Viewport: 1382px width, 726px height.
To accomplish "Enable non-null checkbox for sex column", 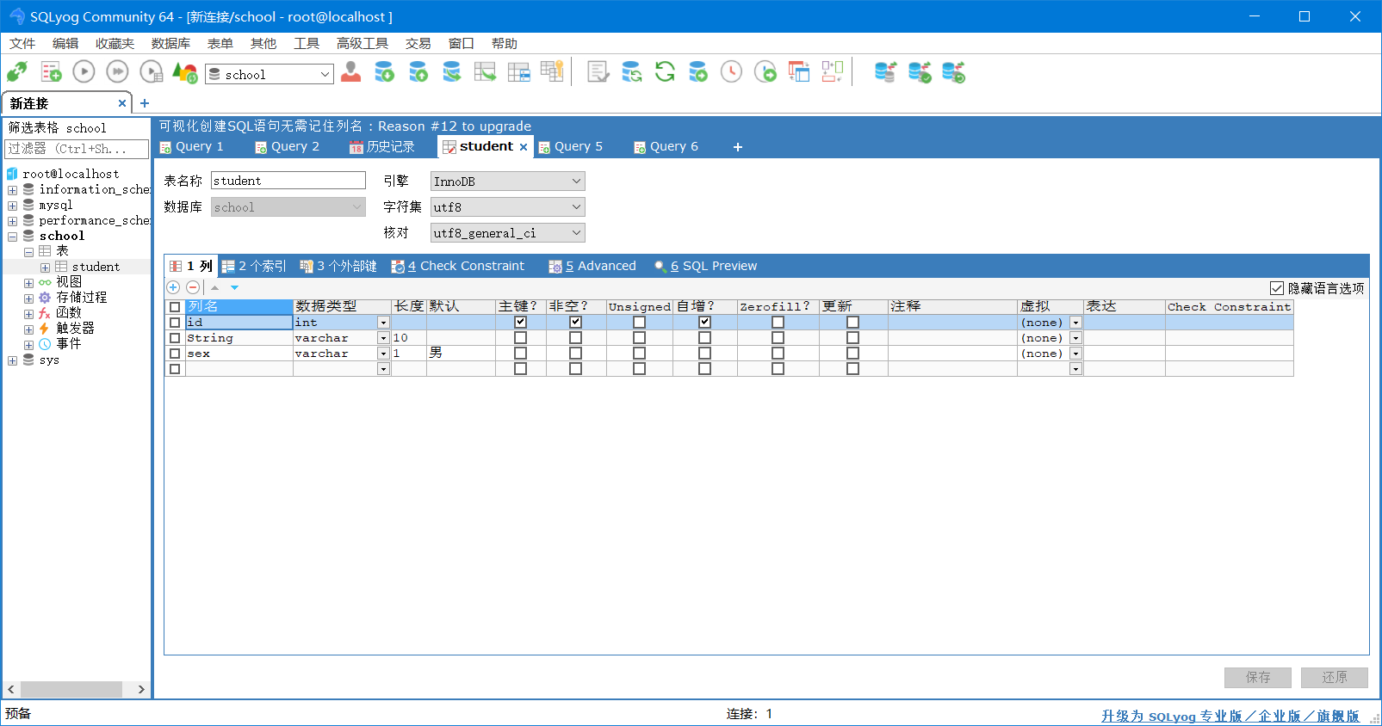I will 575,353.
